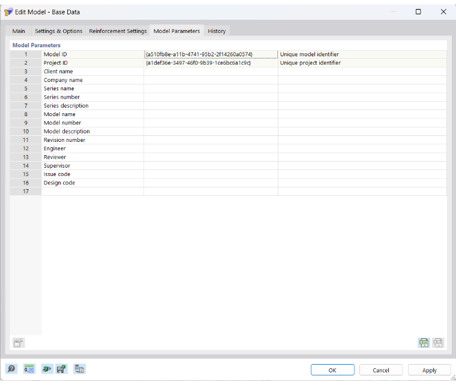Select the Model name row label
The height and width of the screenshot is (385, 456).
(93, 114)
